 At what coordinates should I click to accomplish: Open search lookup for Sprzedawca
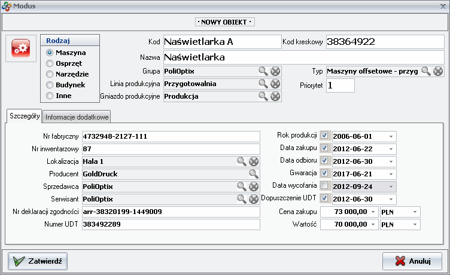point(242,187)
